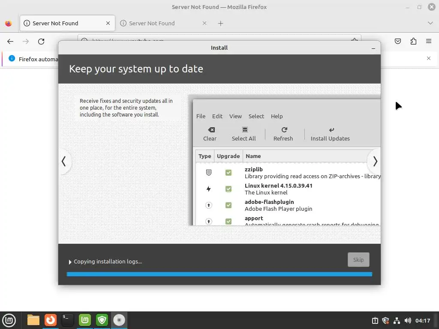
Task: Open the volume control in the tray
Action: [x=408, y=320]
